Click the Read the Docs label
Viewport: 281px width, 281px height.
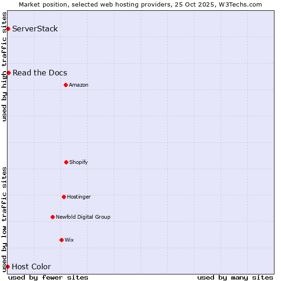40,73
